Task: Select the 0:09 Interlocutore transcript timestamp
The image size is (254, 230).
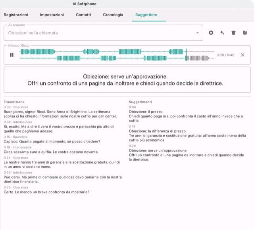Action: pos(18,122)
